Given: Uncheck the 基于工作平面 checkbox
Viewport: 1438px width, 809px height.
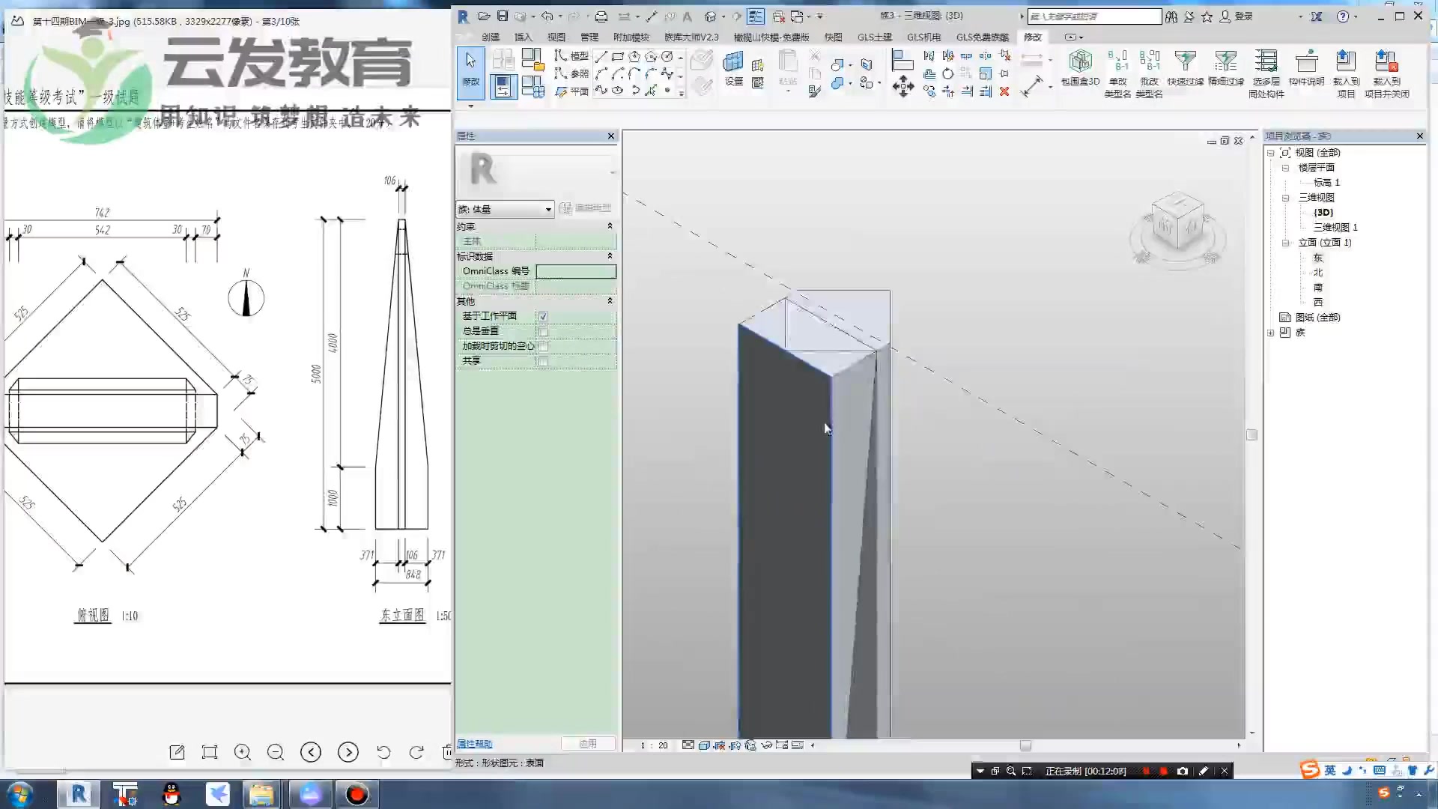Looking at the screenshot, I should pos(543,316).
